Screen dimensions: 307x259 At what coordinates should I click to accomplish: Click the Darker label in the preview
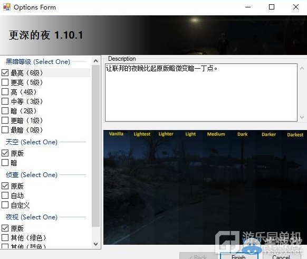pos(268,134)
